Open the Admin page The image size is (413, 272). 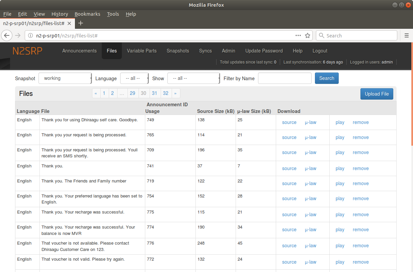(x=229, y=51)
